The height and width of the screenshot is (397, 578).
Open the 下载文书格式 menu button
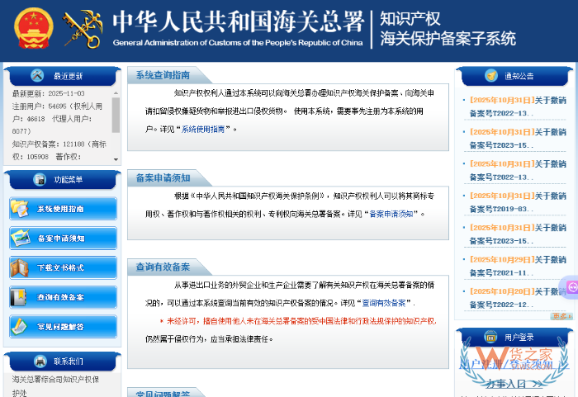tap(63, 267)
